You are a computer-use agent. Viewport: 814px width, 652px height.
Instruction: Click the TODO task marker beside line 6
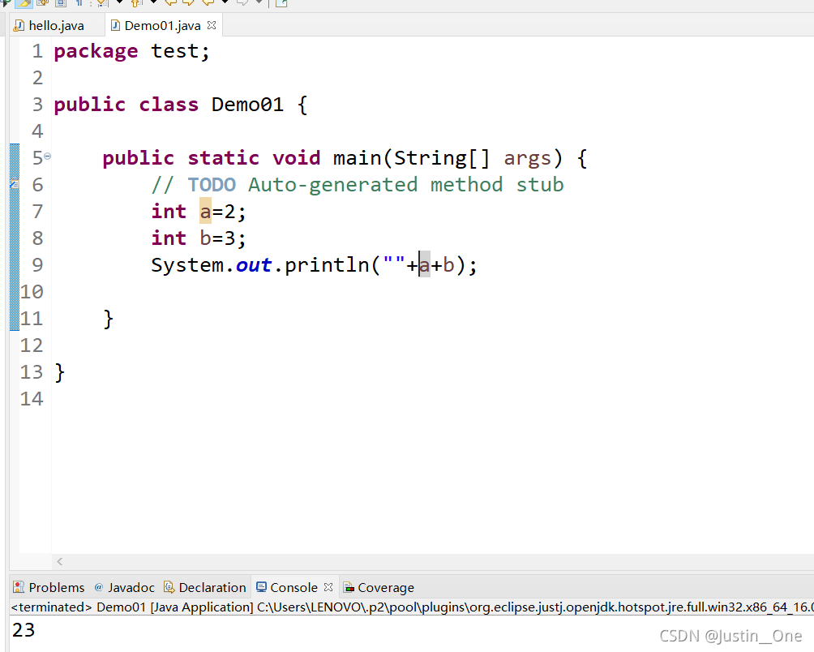click(x=15, y=184)
